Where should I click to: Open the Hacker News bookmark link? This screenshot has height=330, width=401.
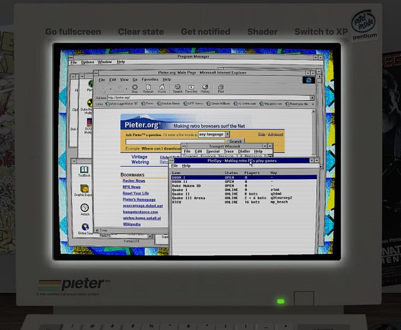[x=134, y=181]
